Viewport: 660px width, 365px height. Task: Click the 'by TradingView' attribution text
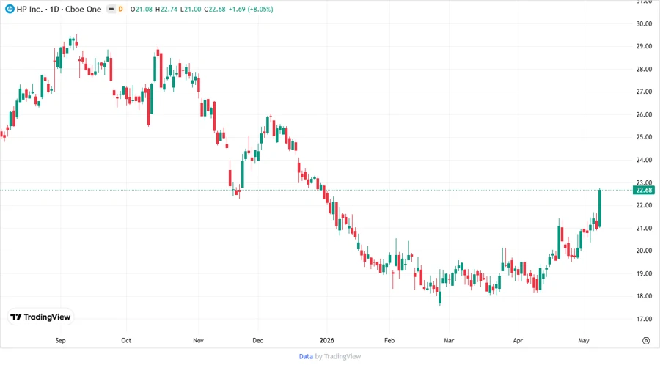coord(338,356)
